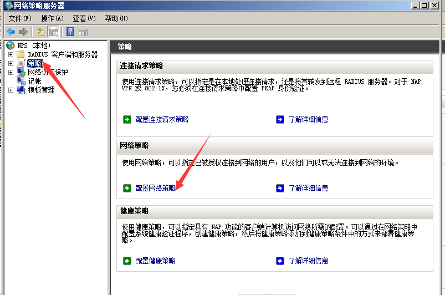Maximize the 网络策略服务器 window
445x295 pixels.
pyautogui.click(x=424, y=6)
